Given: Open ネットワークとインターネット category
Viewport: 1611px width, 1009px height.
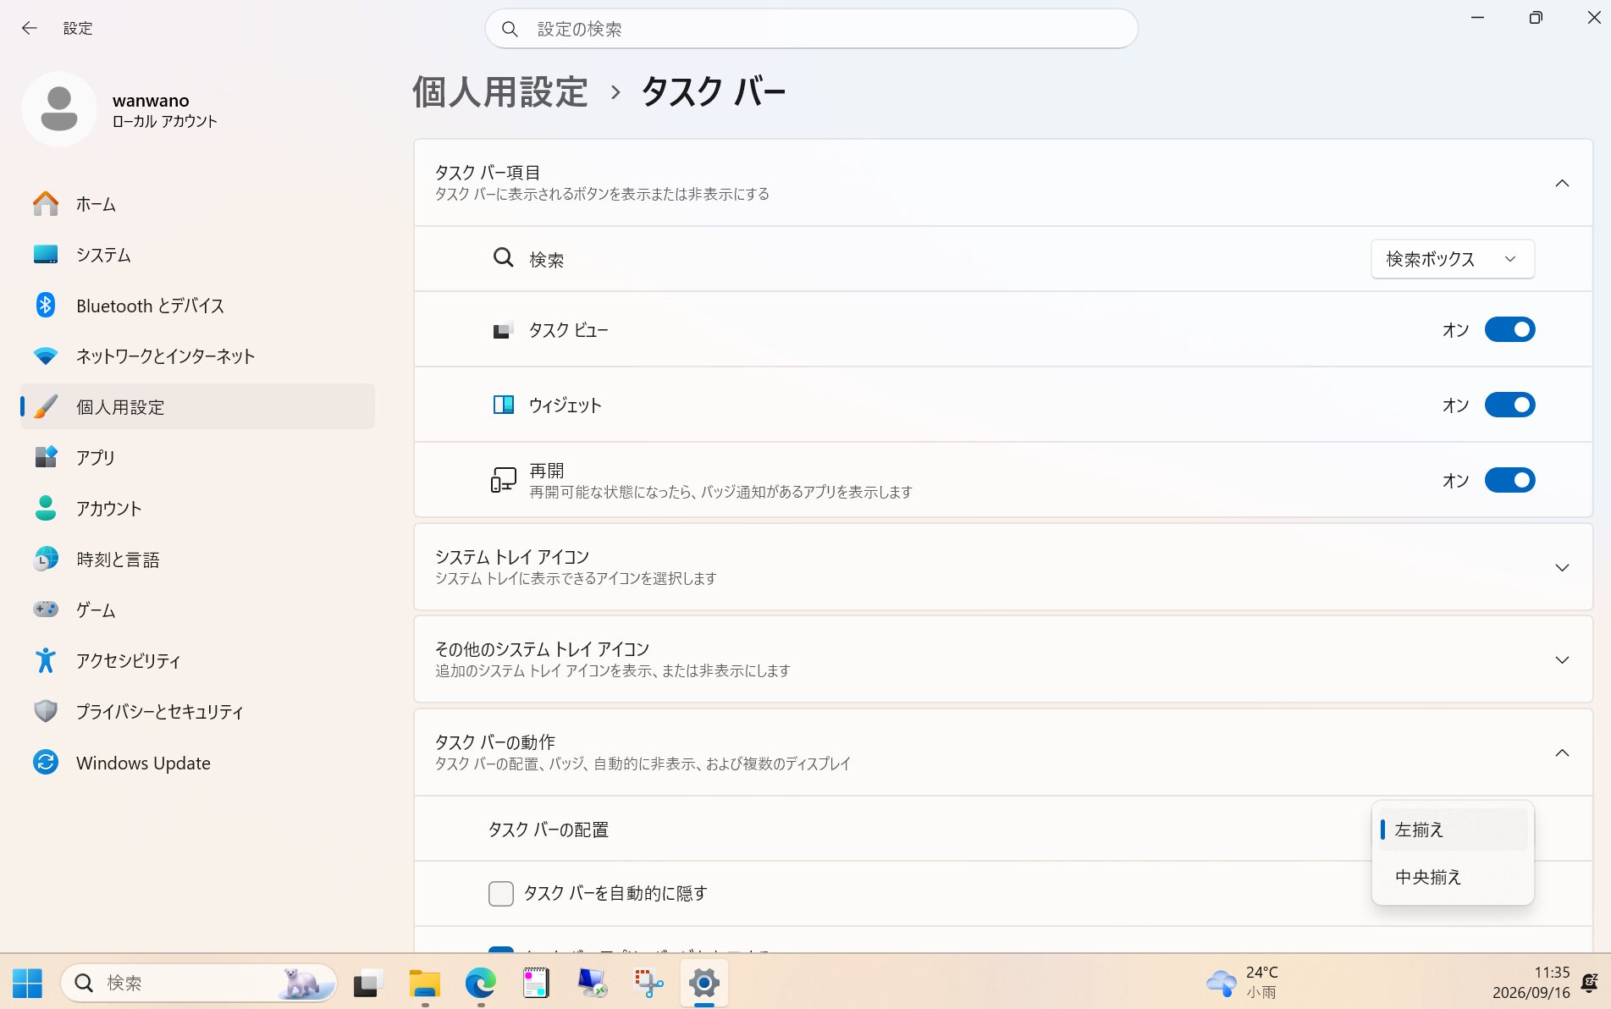Looking at the screenshot, I should coord(197,356).
